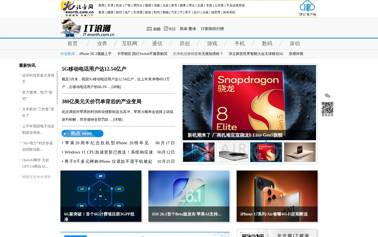Open the 津云 client cloud icon
Image resolution: width=378 pixels, height=237 pixels.
point(307,6)
